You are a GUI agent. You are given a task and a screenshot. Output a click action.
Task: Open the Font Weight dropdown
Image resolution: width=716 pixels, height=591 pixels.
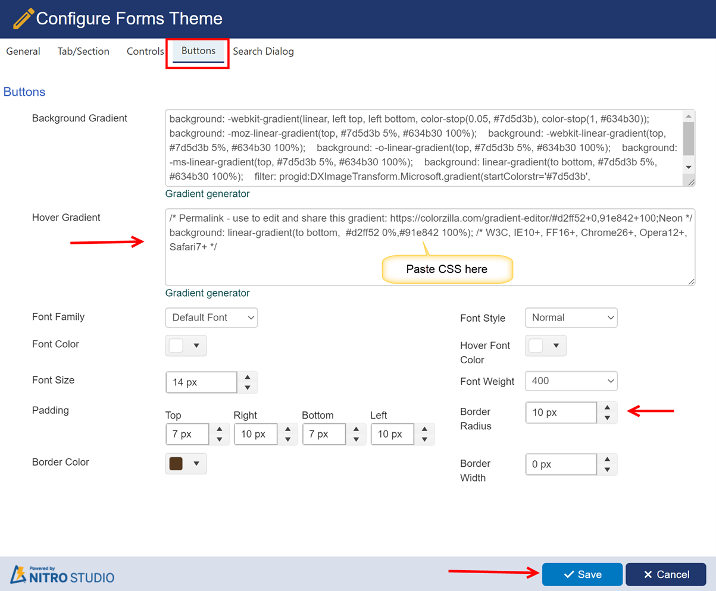(x=570, y=381)
